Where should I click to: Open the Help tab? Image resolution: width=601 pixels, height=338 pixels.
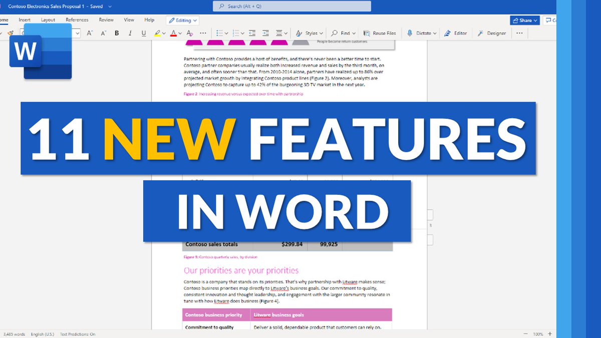click(149, 20)
